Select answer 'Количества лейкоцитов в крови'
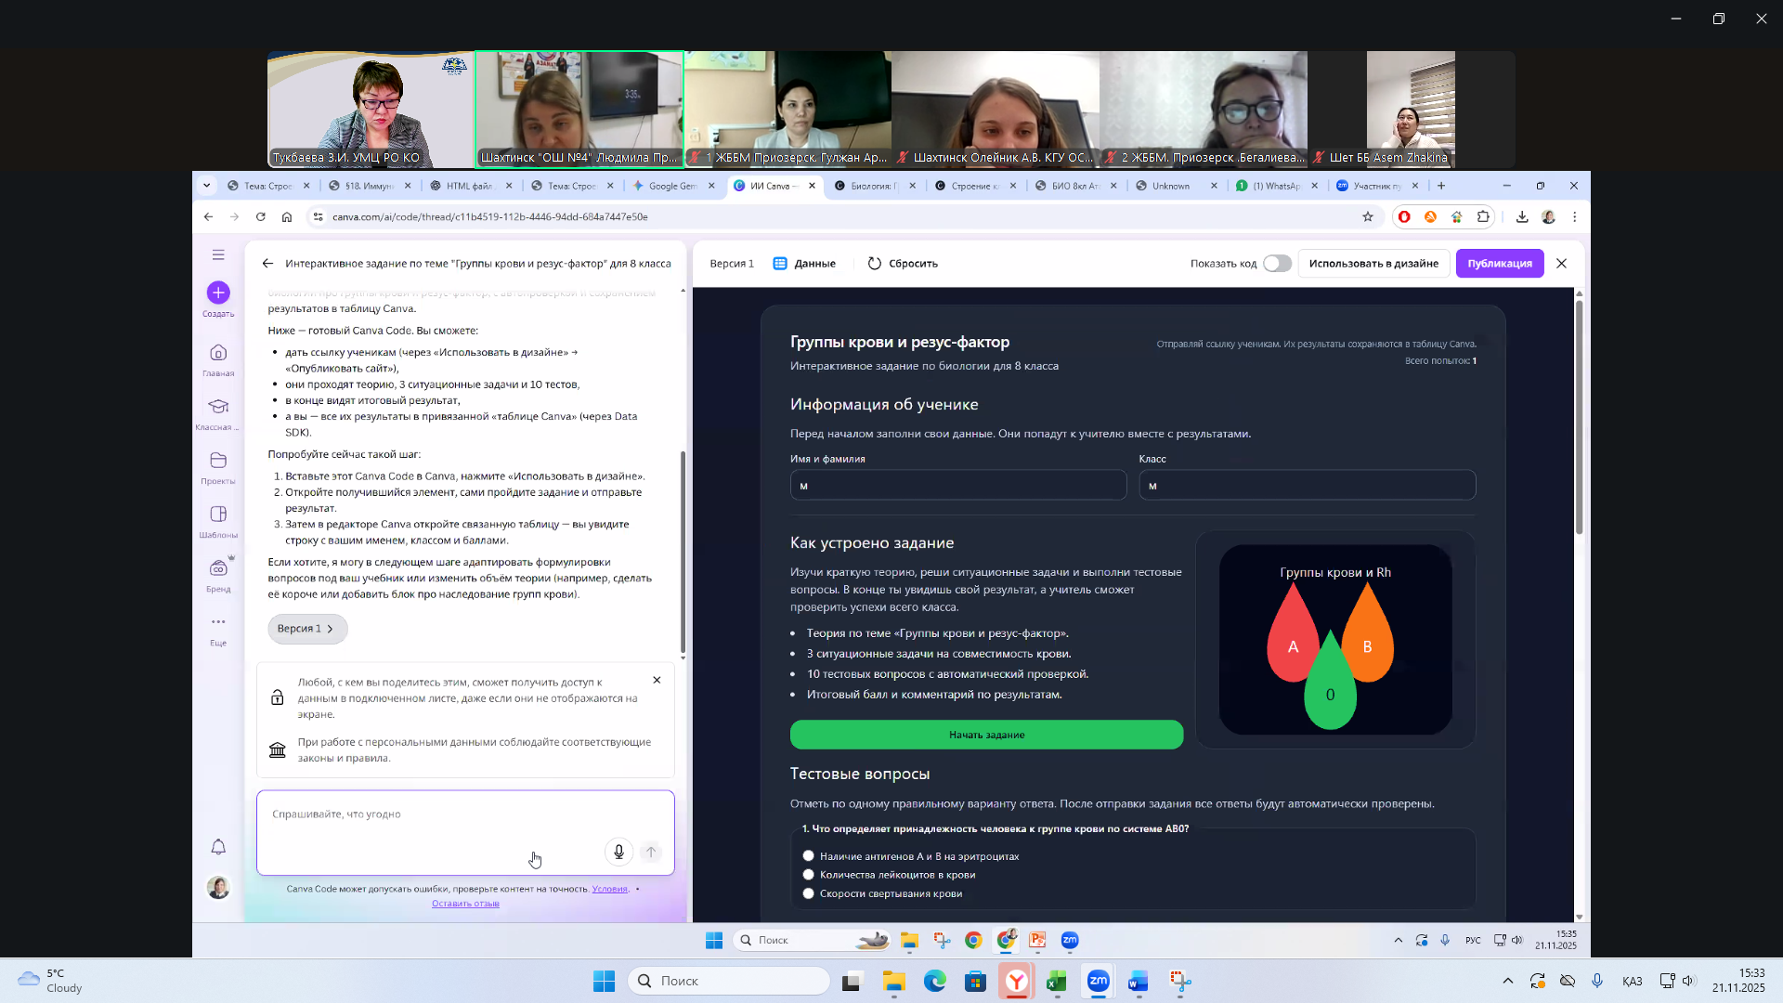 coord(809,875)
